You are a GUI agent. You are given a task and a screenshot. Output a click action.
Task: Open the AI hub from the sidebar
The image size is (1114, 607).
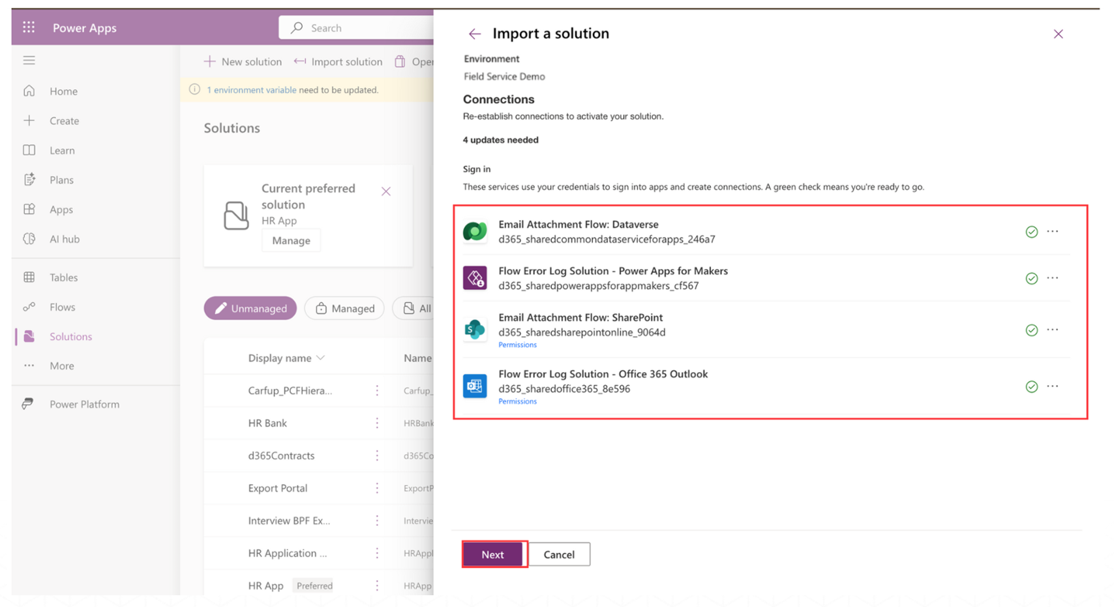[x=64, y=239]
